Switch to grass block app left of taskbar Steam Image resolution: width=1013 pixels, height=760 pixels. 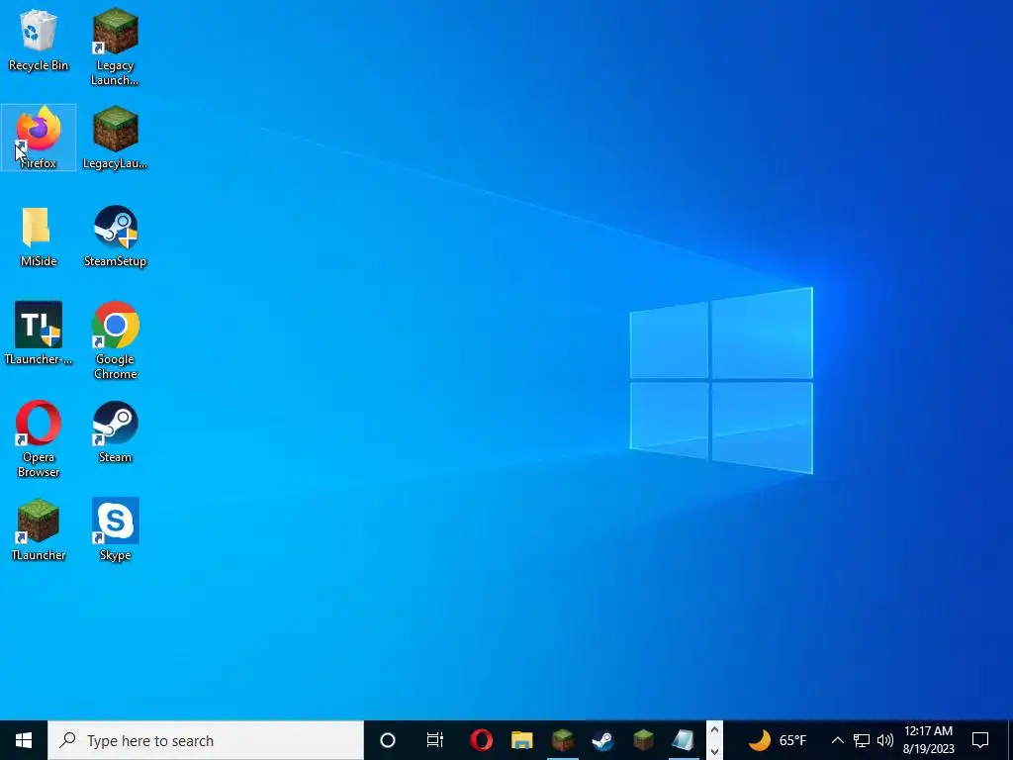tap(563, 740)
